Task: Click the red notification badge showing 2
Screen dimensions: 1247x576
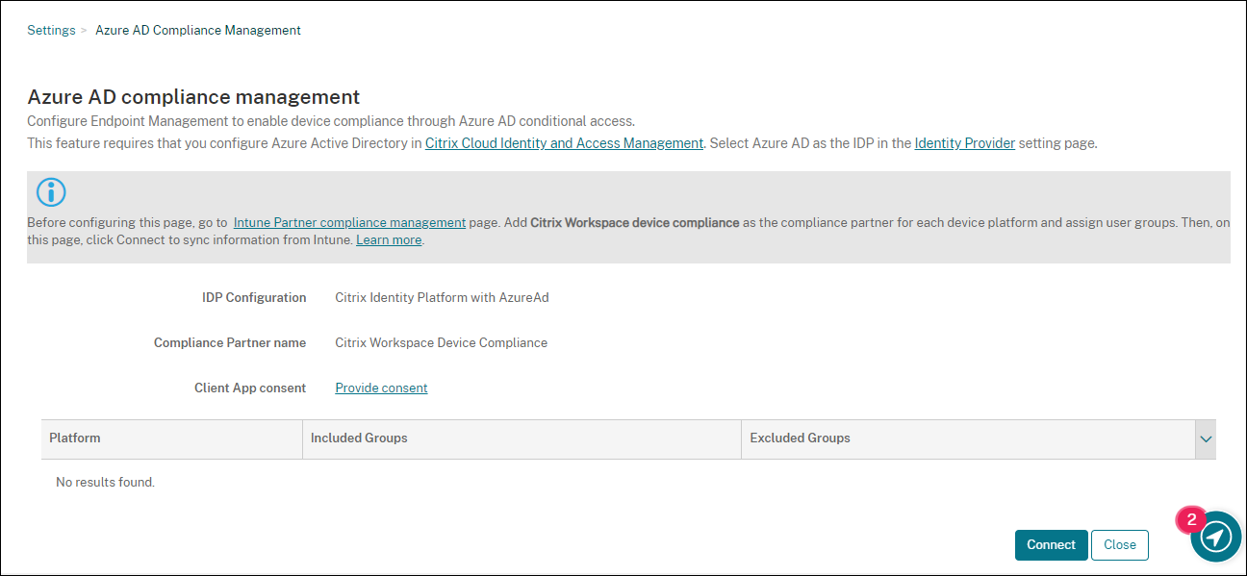Action: (x=1191, y=520)
